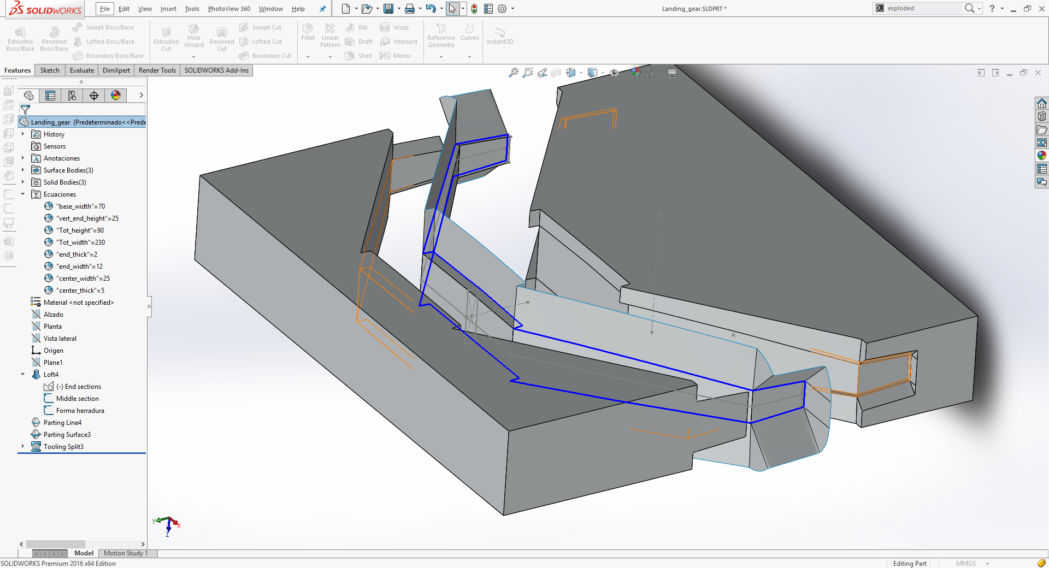Click the Print icon
Image resolution: width=1049 pixels, height=568 pixels.
coord(410,9)
